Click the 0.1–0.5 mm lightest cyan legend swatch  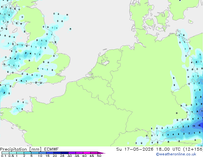tap(5, 153)
